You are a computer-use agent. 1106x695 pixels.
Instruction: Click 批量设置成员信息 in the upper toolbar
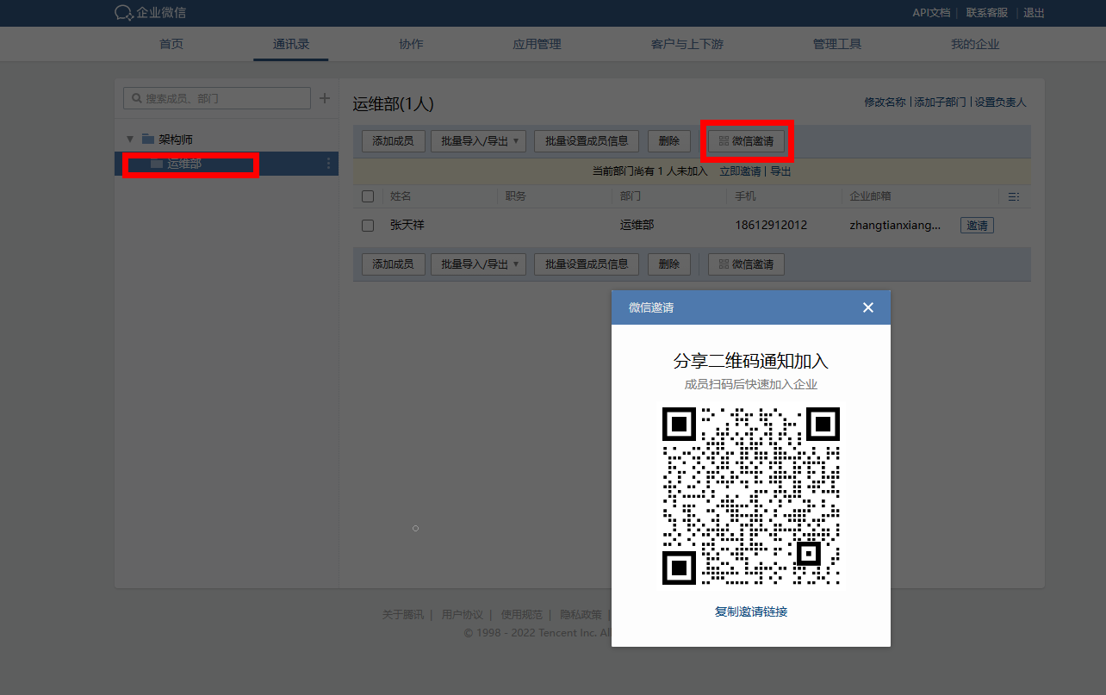pyautogui.click(x=587, y=141)
